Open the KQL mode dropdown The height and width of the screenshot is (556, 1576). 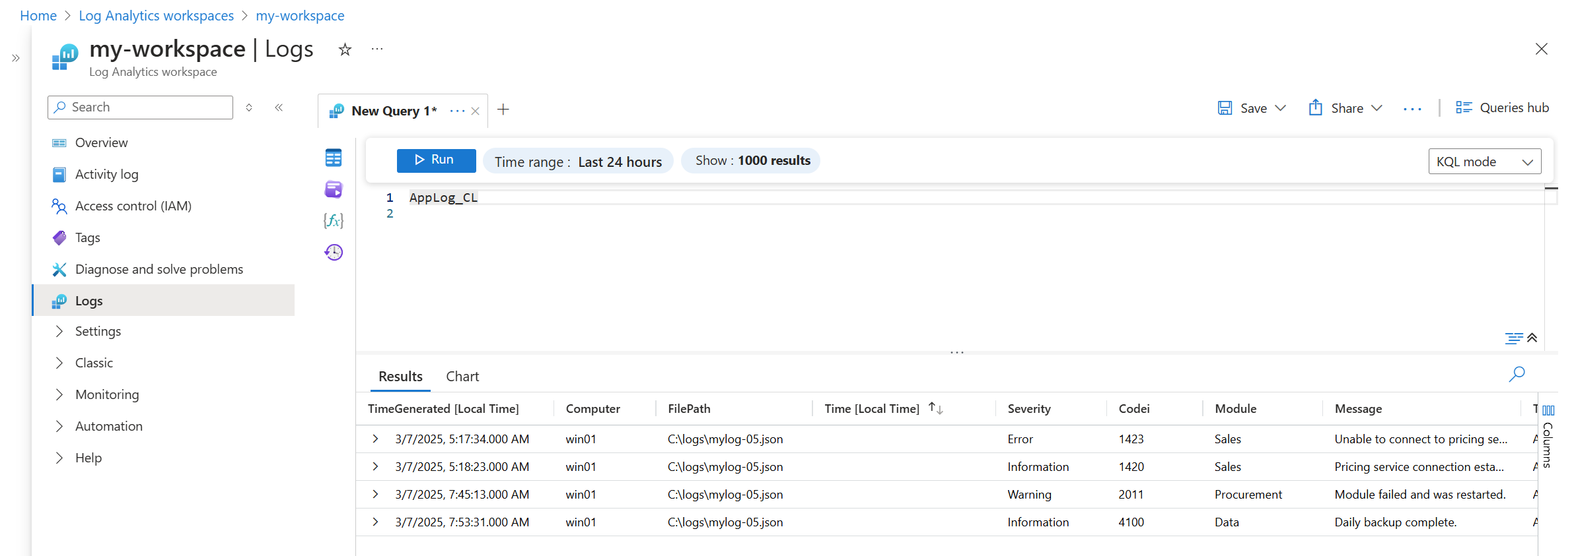pyautogui.click(x=1484, y=162)
